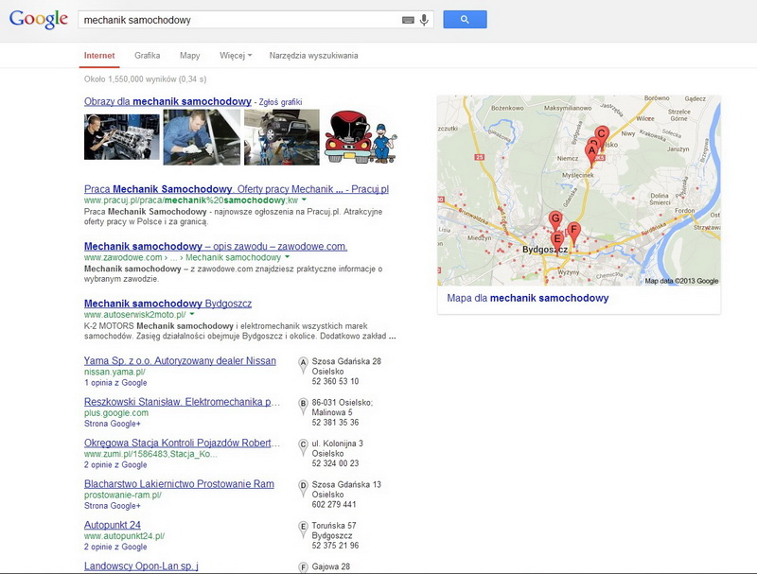Click map pin F beside Gajowa 28
This screenshot has height=574, width=757.
point(303,567)
